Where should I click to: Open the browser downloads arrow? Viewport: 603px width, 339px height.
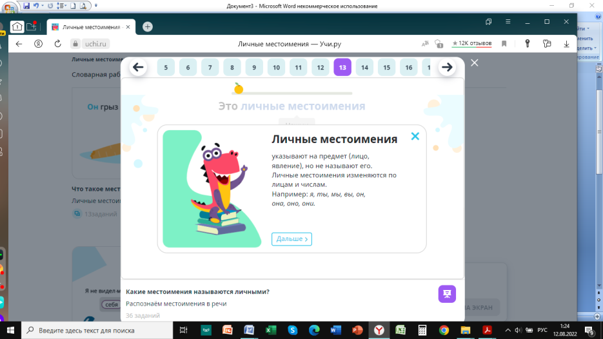click(x=566, y=44)
